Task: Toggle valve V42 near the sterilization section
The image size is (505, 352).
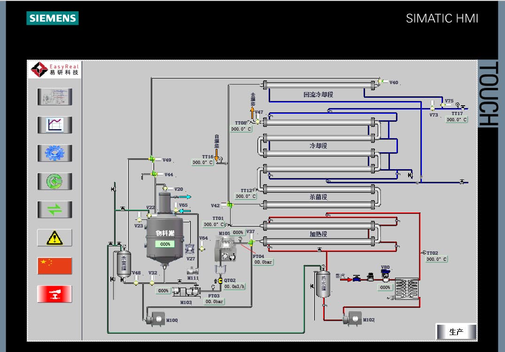Action: click(x=229, y=204)
